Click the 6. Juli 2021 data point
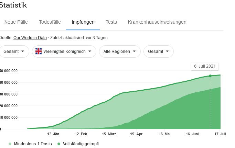This screenshot has width=235, height=148. coord(210,76)
